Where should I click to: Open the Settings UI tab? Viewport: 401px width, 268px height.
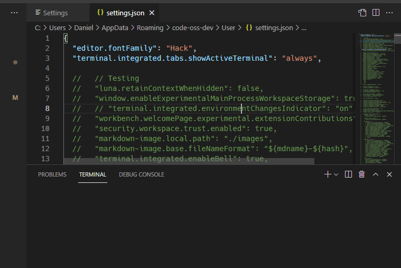pyautogui.click(x=58, y=13)
